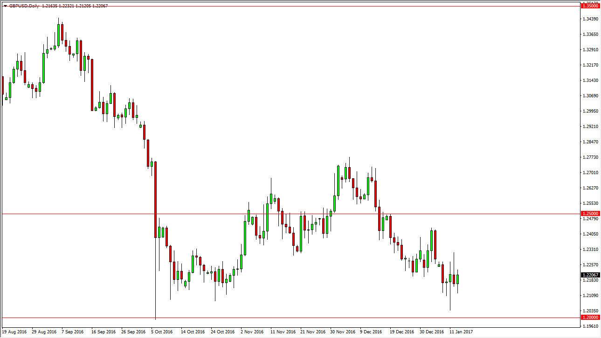Click the 1.27730 price scale value
601x338 pixels.
(x=590, y=157)
